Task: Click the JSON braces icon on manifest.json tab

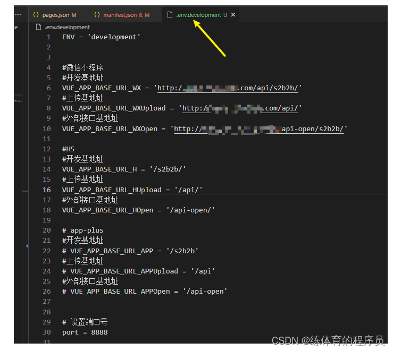Action: (x=97, y=15)
